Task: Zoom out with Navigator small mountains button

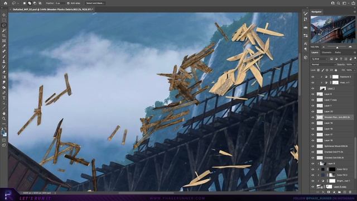Action: (324, 47)
